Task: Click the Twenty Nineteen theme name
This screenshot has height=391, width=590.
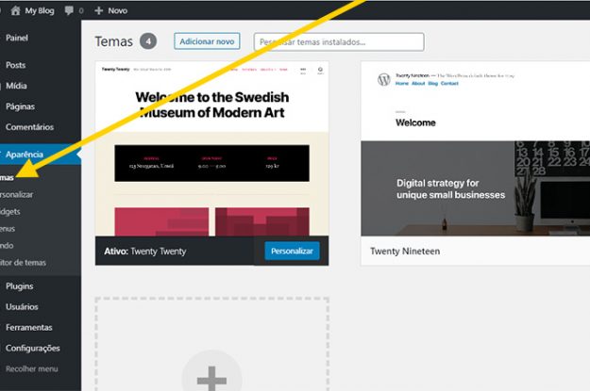Action: pos(405,252)
